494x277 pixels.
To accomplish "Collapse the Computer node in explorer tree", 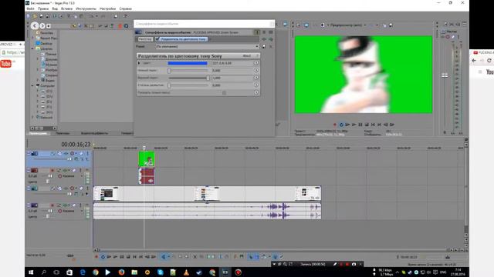I will coord(32,85).
